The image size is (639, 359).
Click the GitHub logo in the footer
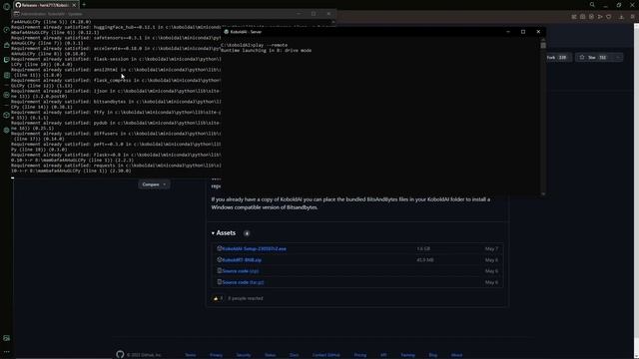click(120, 355)
